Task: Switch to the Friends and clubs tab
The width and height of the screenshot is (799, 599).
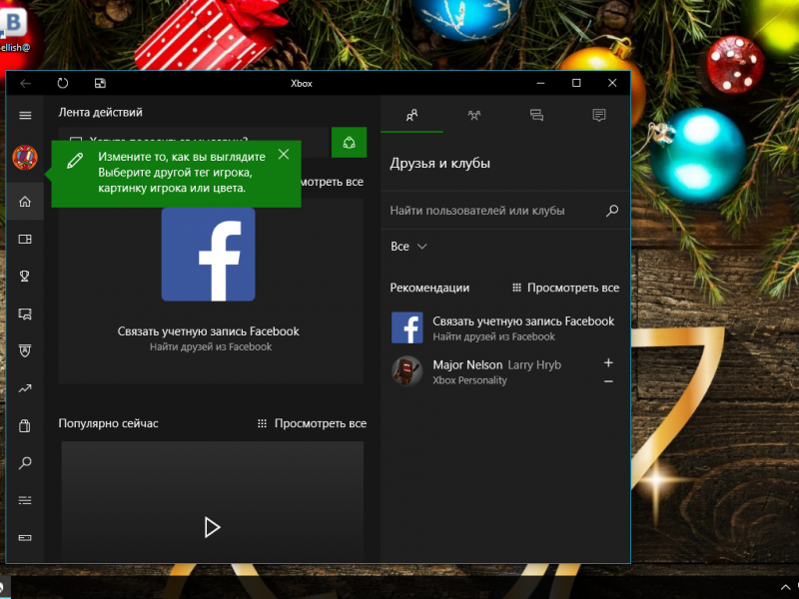Action: click(411, 115)
